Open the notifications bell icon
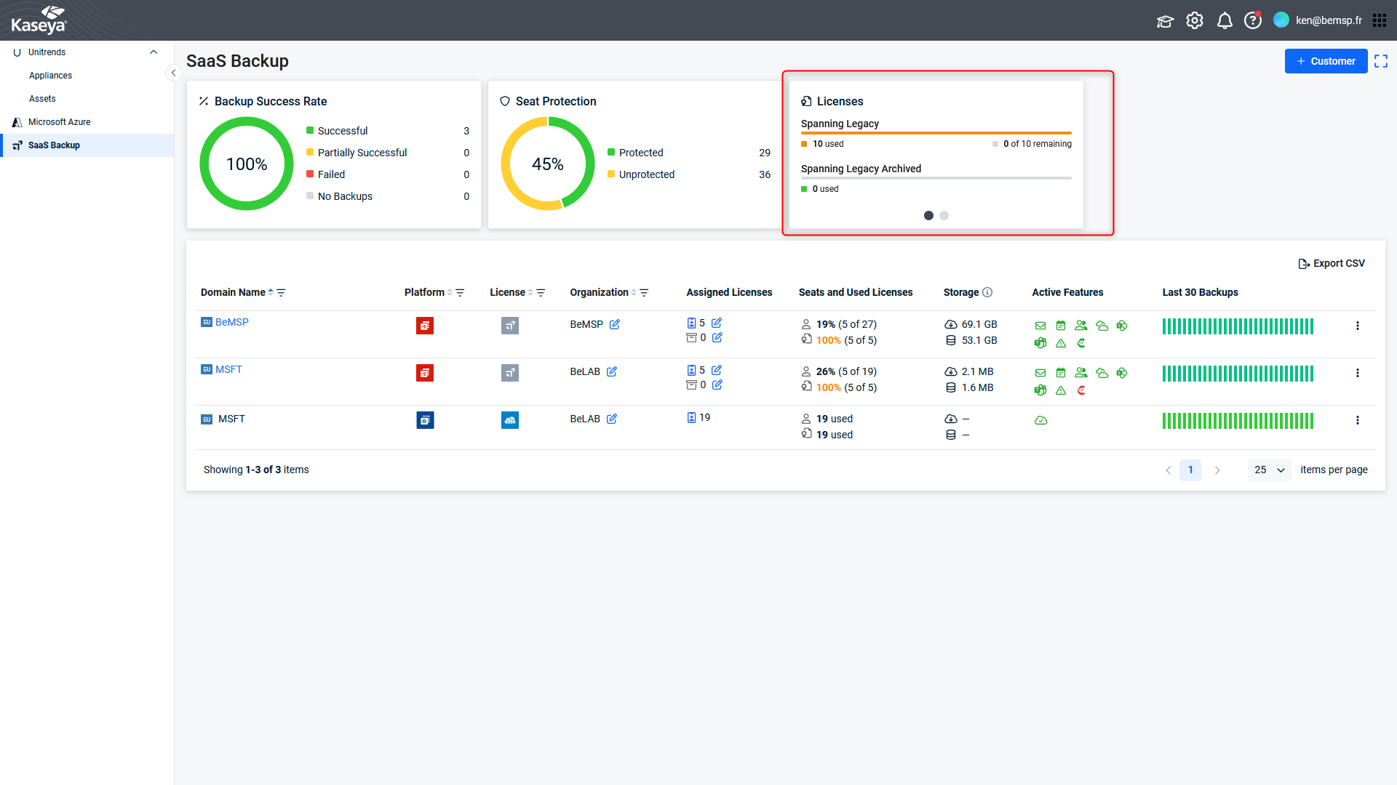 pyautogui.click(x=1225, y=20)
